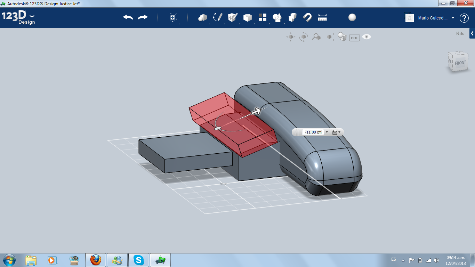This screenshot has width=475, height=267.
Task: Open the Modify tools menu
Action: (248, 17)
